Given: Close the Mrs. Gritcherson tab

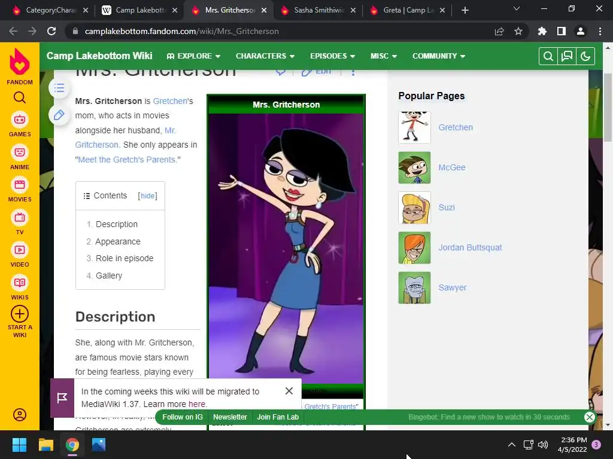Looking at the screenshot, I should (x=264, y=11).
